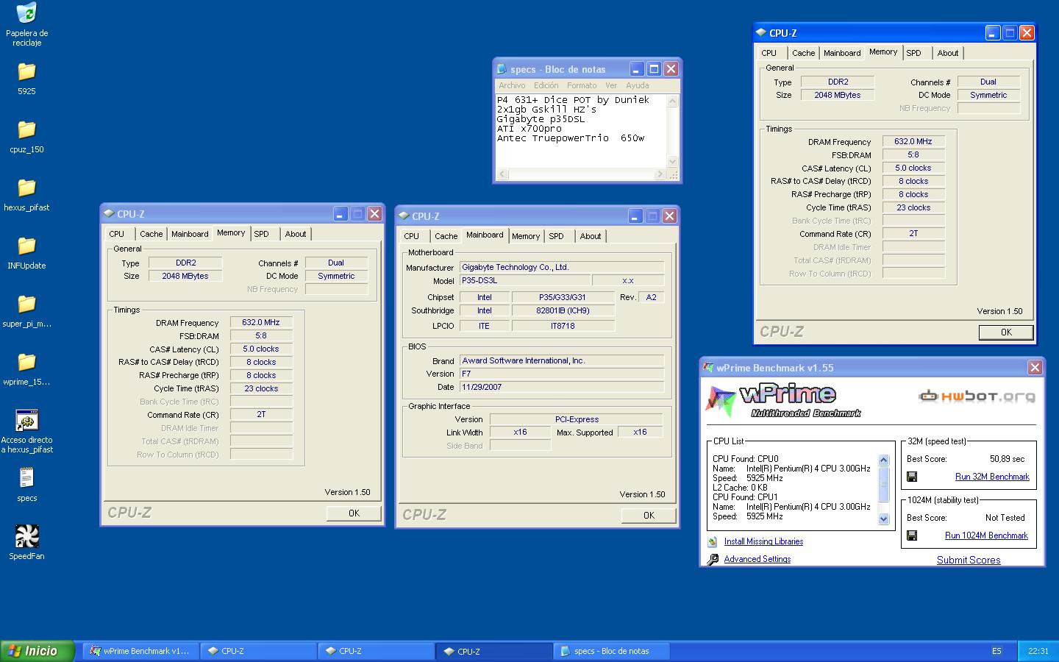Click DRAM Frequency field in left CPU-Z window

coord(261,322)
